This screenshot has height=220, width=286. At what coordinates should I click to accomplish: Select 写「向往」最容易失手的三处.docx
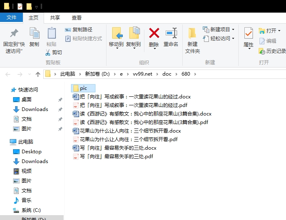point(114,148)
